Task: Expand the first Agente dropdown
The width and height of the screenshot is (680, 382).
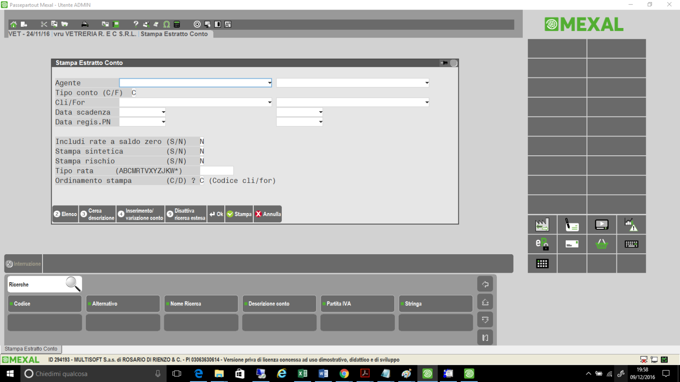Action: pyautogui.click(x=269, y=83)
